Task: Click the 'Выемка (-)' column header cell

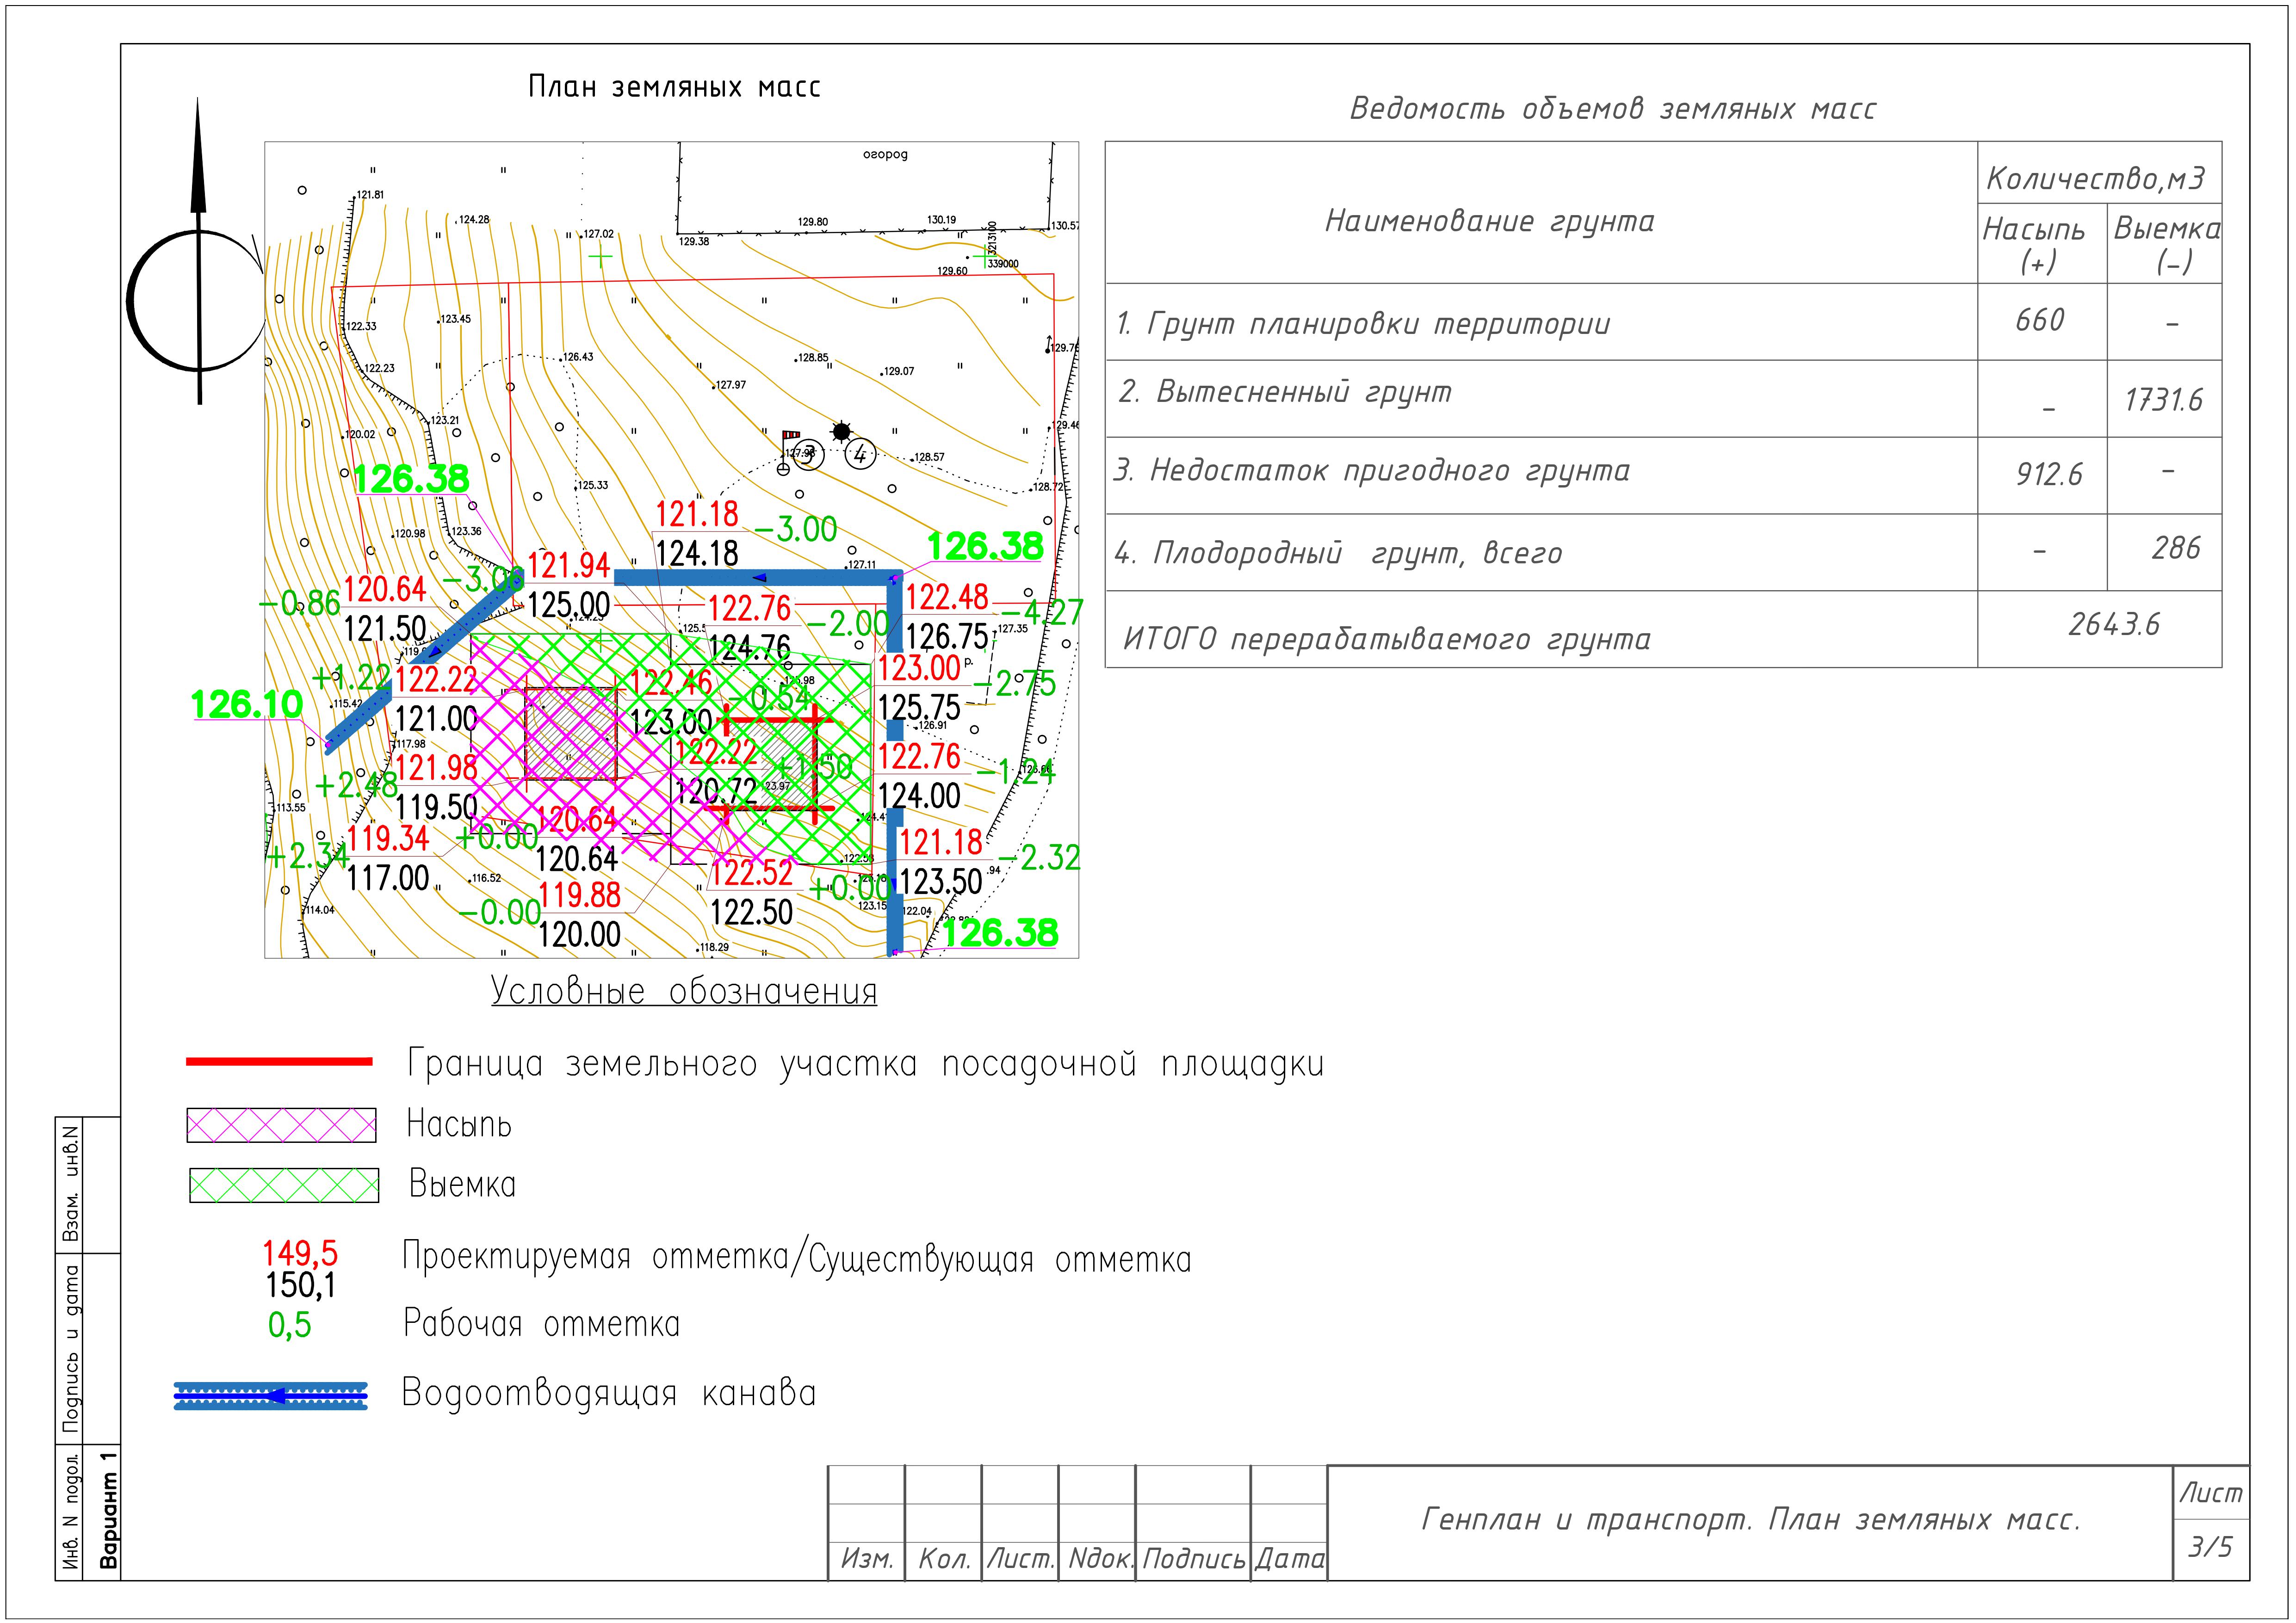Action: point(2166,245)
